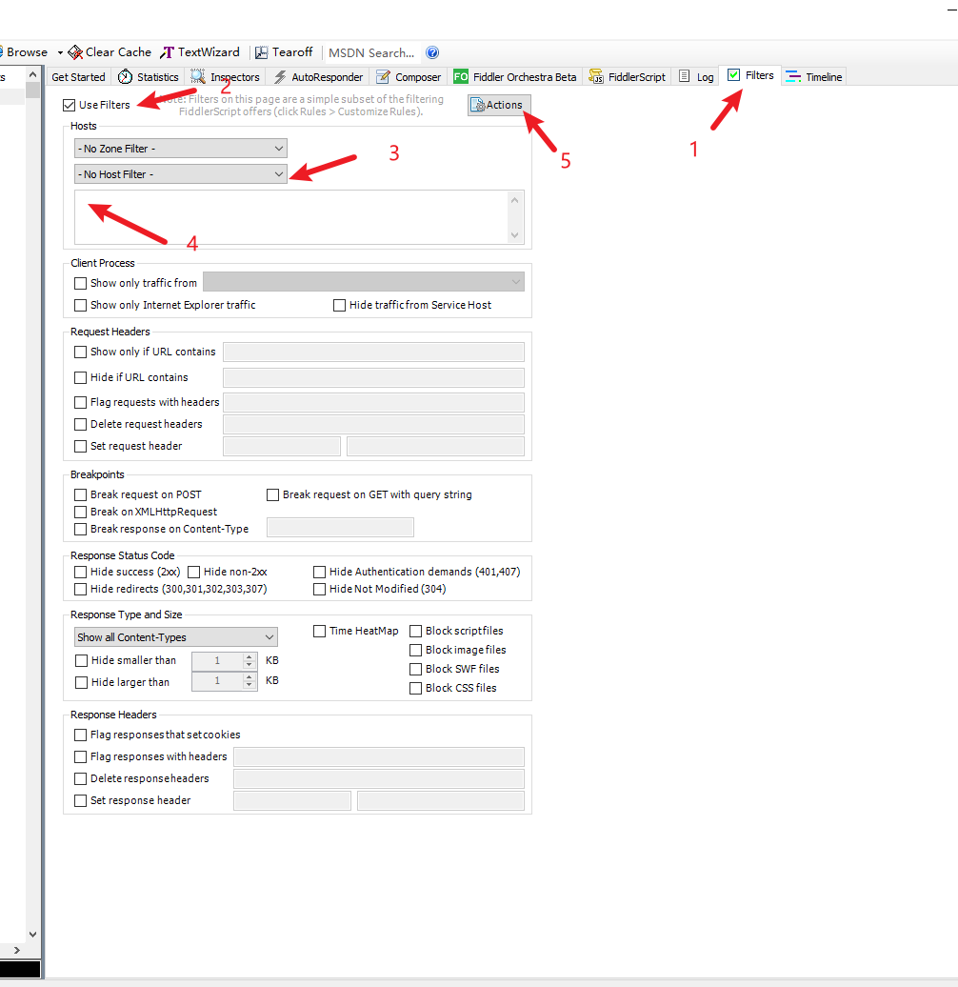Screen dimensions: 958x987
Task: Click the left panel scroll-right arrow
Action: tap(17, 951)
